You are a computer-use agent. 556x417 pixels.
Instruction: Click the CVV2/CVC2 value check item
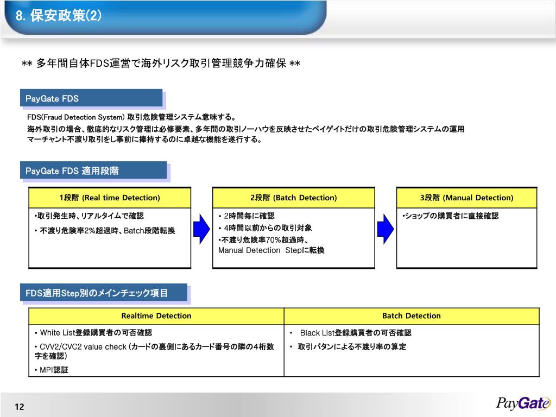154,351
